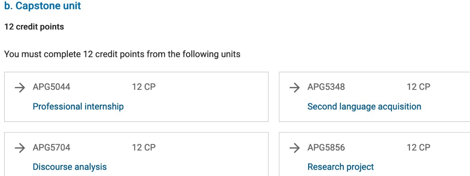Viewport: 470px width, 176px height.
Task: Click the APG5044 unit code
Action: [52, 87]
